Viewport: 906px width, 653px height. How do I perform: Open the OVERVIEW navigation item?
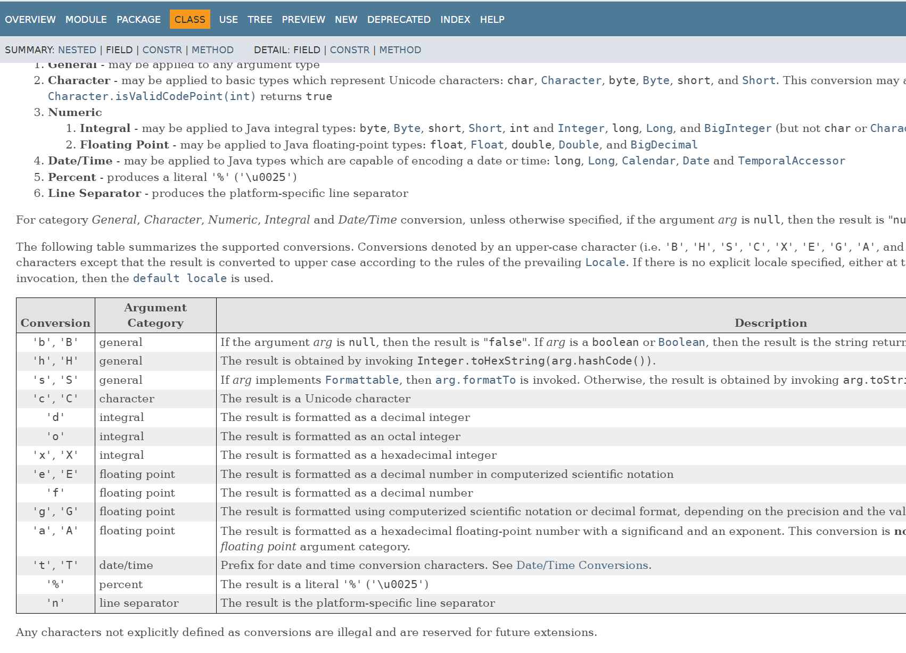coord(30,20)
